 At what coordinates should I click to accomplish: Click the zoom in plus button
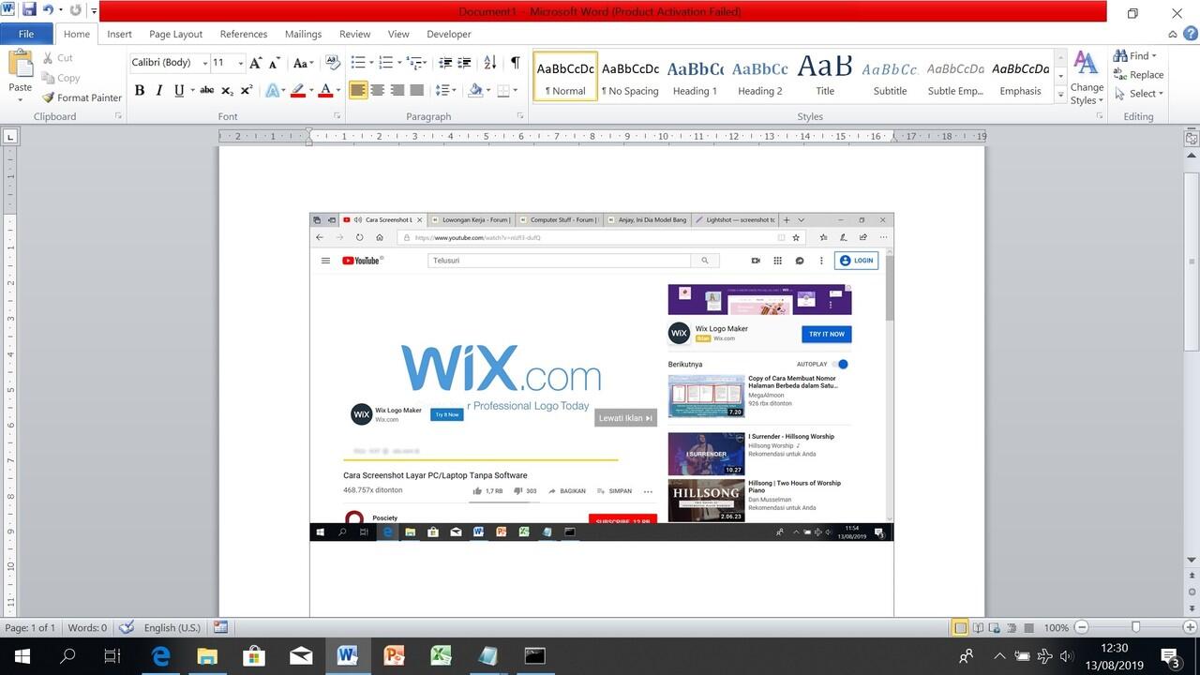click(x=1189, y=627)
